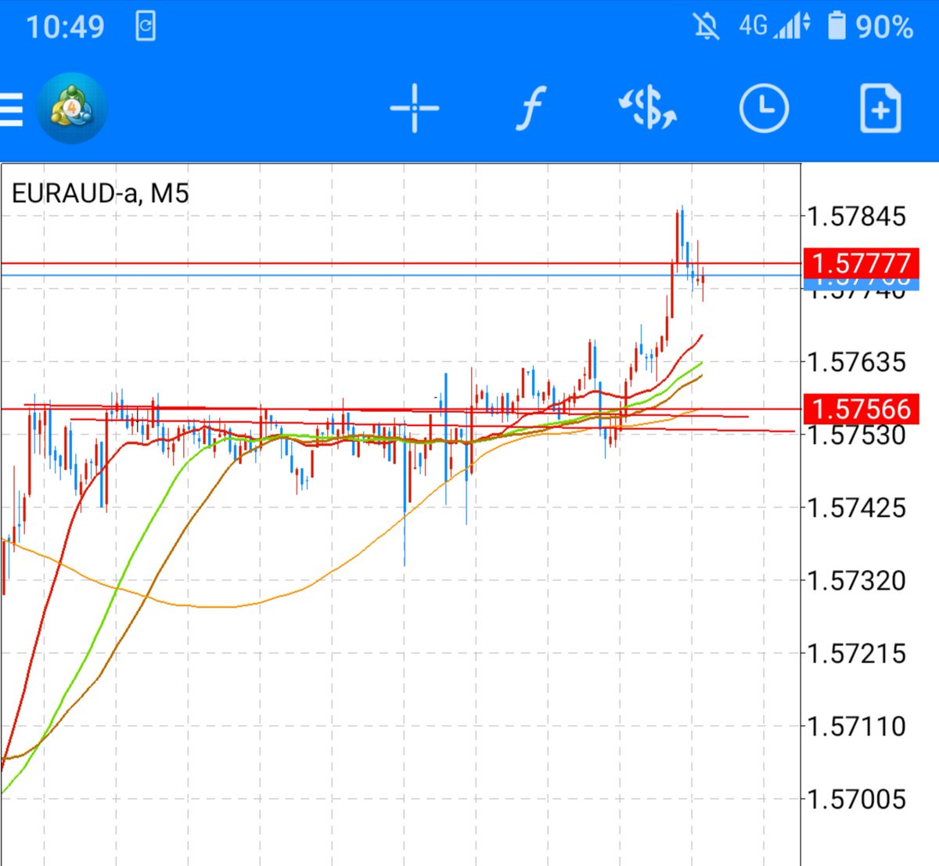Activate the crosshair cursor tool
This screenshot has width=939, height=866.
pos(415,108)
